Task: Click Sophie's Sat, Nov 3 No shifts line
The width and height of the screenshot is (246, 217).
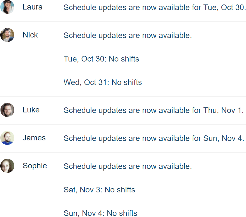Action: tap(99, 190)
